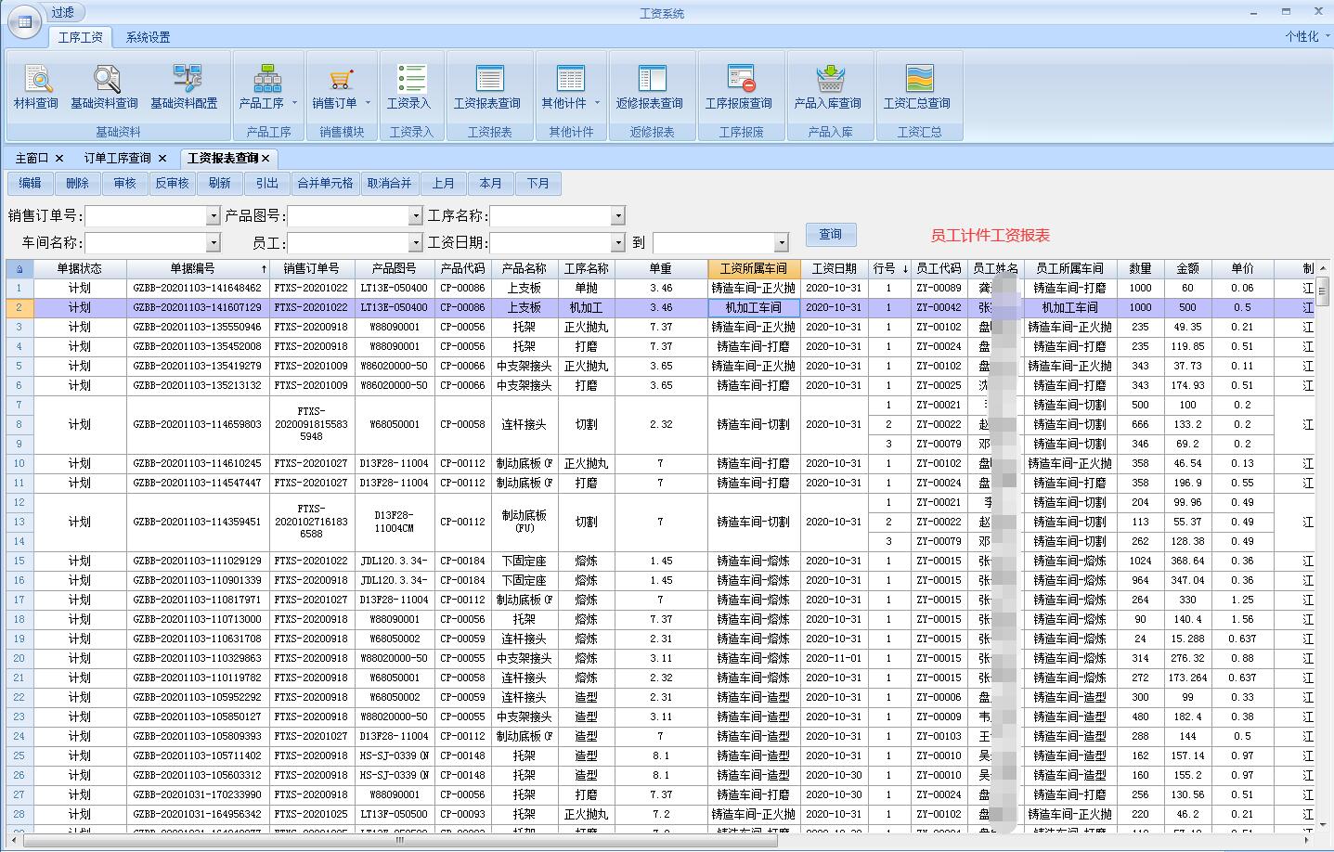This screenshot has width=1334, height=852.
Task: Expand the 产品工序 dropdown arrow
Action: point(295,103)
